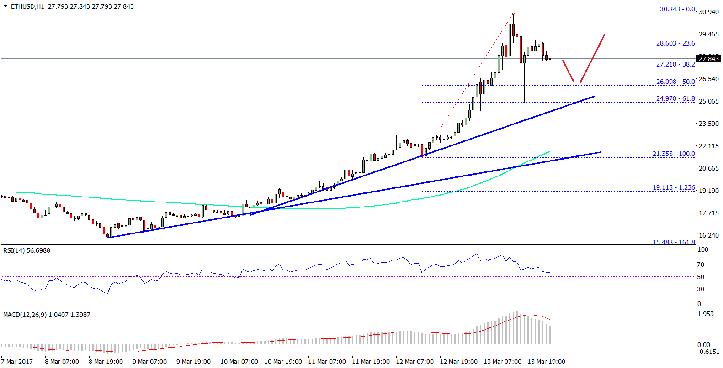
Task: Select the 27.218 - 38.2 Fibonacci level
Action: pos(675,64)
